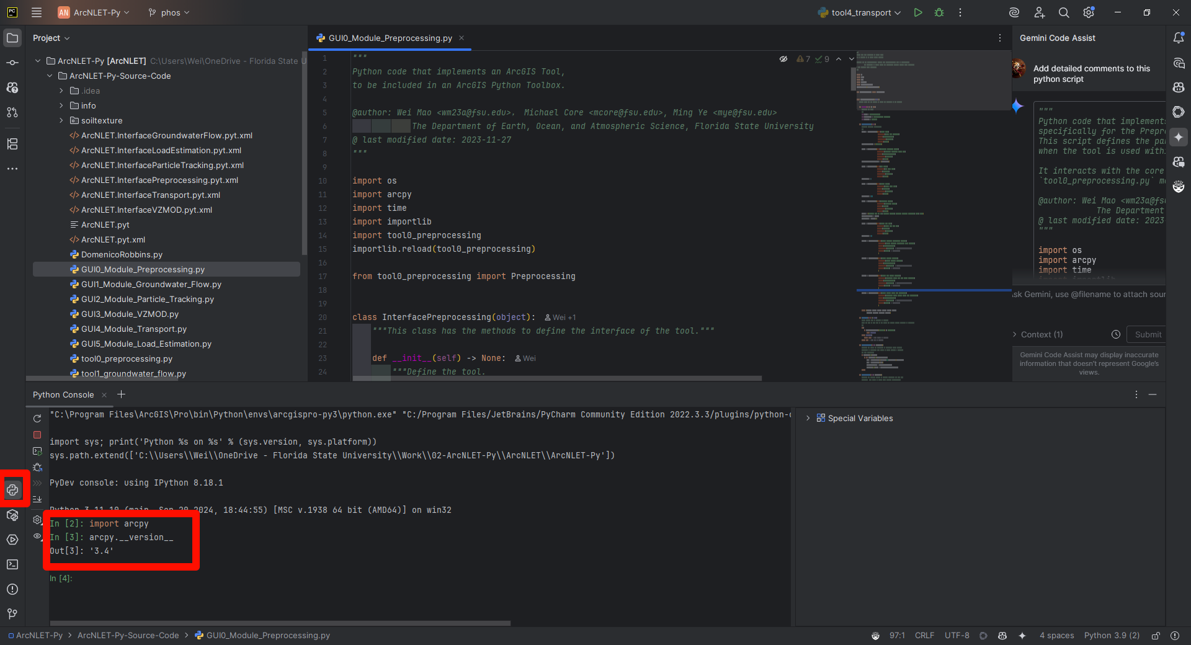Toggle reader mode eye in editor
The width and height of the screenshot is (1191, 645).
click(x=783, y=59)
